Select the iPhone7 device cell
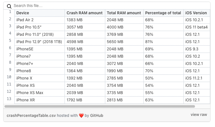215x127 pixels. pyautogui.click(x=39, y=56)
